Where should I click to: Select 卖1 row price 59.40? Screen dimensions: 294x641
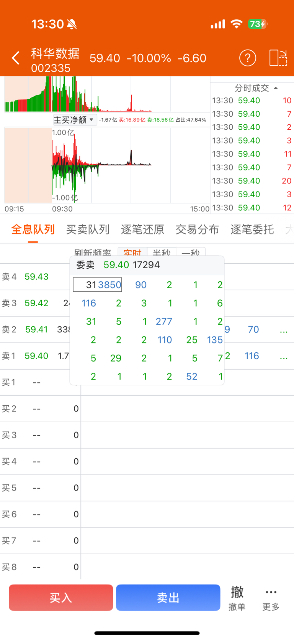(36, 356)
